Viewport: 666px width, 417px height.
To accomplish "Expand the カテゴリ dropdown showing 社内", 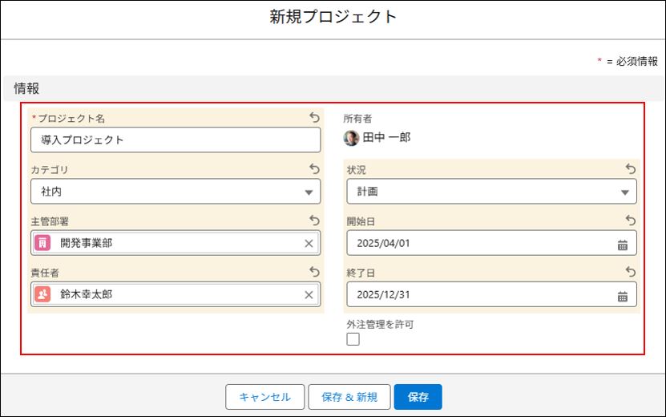I will tap(175, 192).
